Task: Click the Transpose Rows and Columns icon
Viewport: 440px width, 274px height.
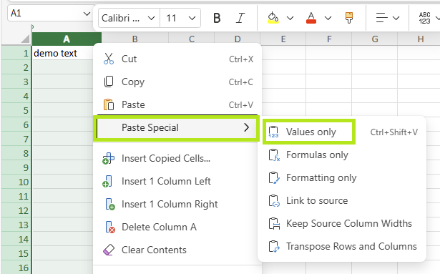Action: point(274,247)
